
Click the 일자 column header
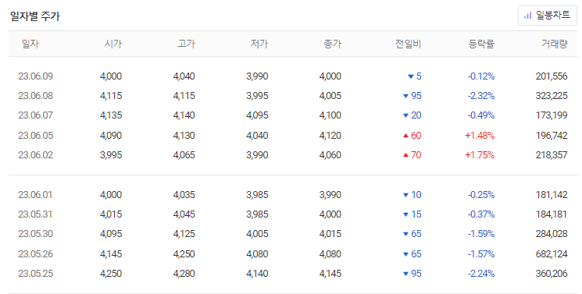click(30, 44)
